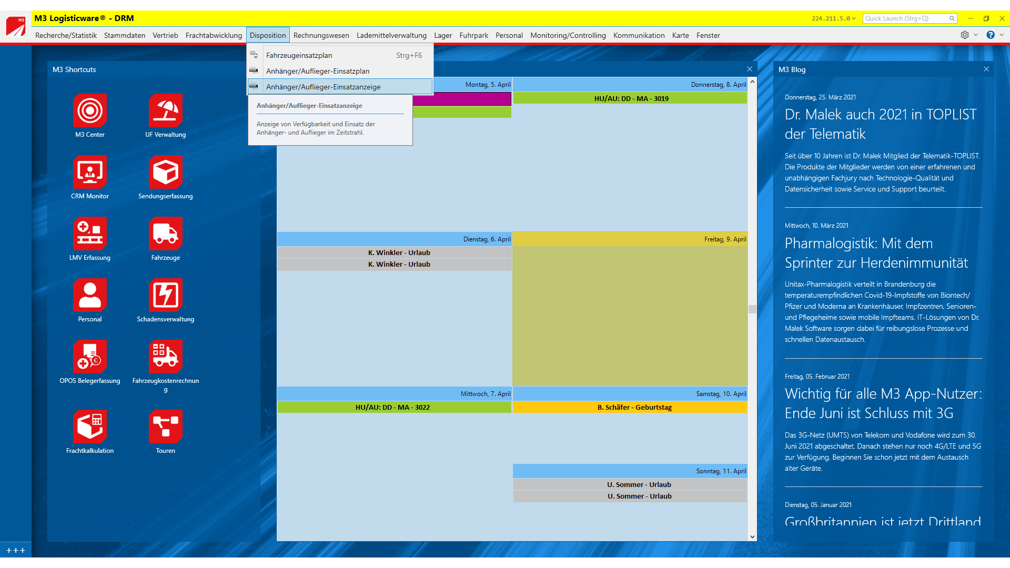Open the Schadensverwaltung shortcut icon
Screen dimensions: 1010x568
click(x=166, y=295)
